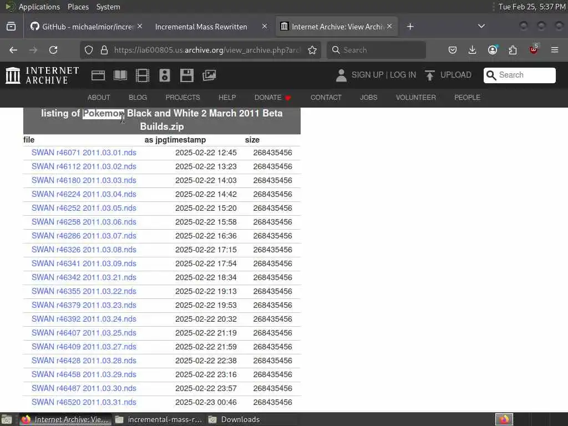This screenshot has width=568, height=426.
Task: Click the size column header
Action: click(x=252, y=140)
